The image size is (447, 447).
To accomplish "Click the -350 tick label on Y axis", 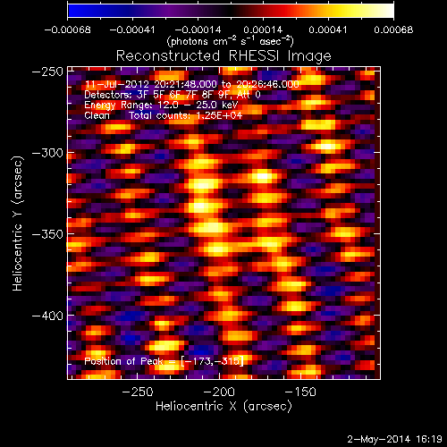I will pos(47,234).
